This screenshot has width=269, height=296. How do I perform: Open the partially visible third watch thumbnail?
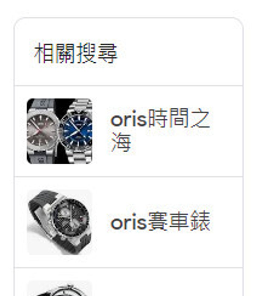tap(60, 288)
